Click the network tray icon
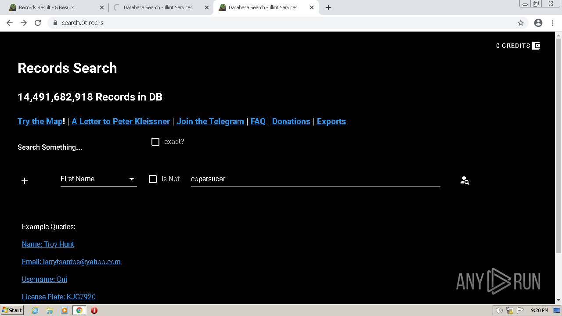The image size is (562, 316). [510, 310]
